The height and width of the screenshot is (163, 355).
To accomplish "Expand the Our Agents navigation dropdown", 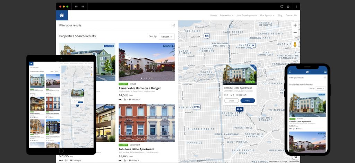I will (x=267, y=15).
